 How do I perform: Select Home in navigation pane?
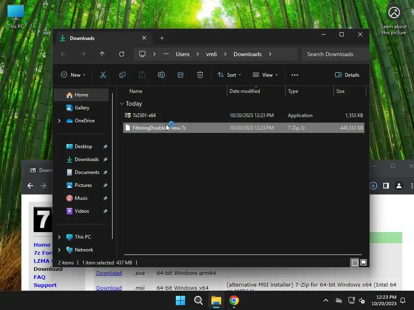[x=81, y=95]
